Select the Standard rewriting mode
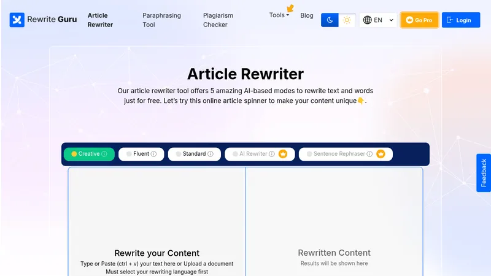Screen dimensions: 491x276 [x=195, y=154]
